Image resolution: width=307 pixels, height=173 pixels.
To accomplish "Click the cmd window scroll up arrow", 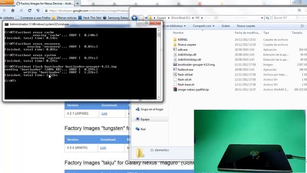I will click(159, 30).
